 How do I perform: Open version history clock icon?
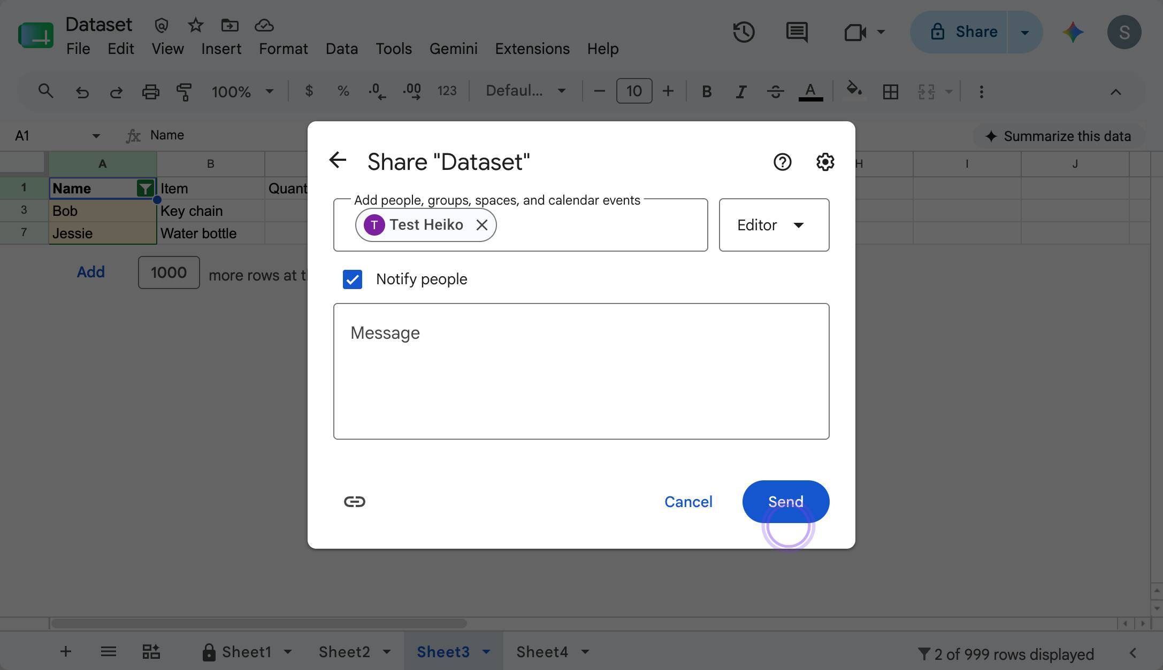(744, 32)
